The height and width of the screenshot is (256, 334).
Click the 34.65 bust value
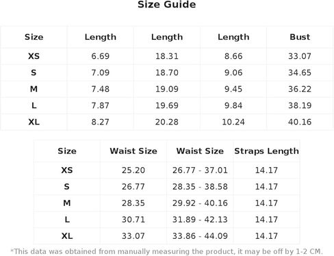click(300, 73)
